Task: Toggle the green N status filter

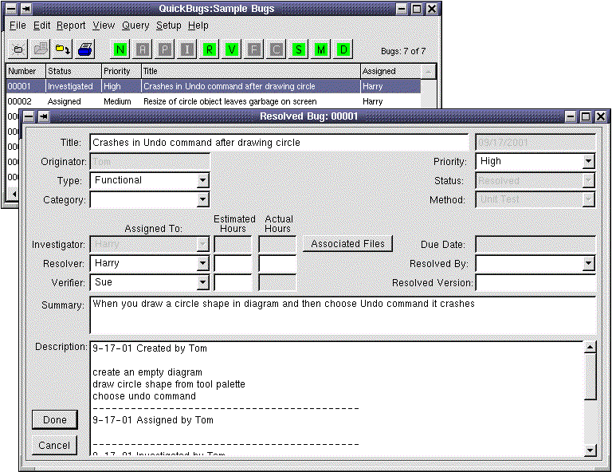Action: point(120,49)
